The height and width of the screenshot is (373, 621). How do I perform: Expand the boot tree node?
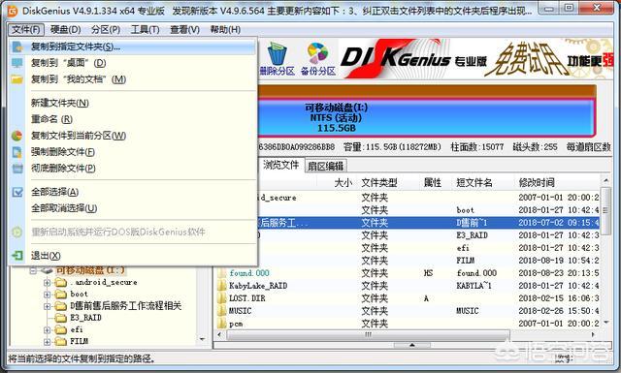[x=47, y=295]
